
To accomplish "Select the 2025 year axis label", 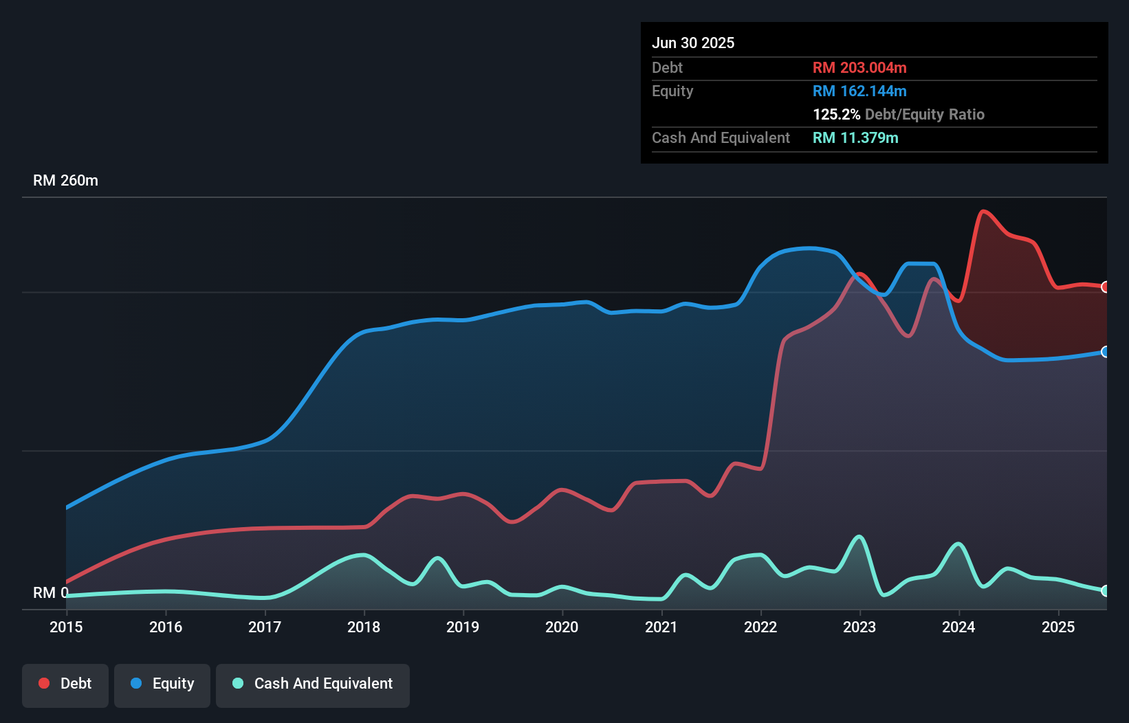I will [1059, 627].
